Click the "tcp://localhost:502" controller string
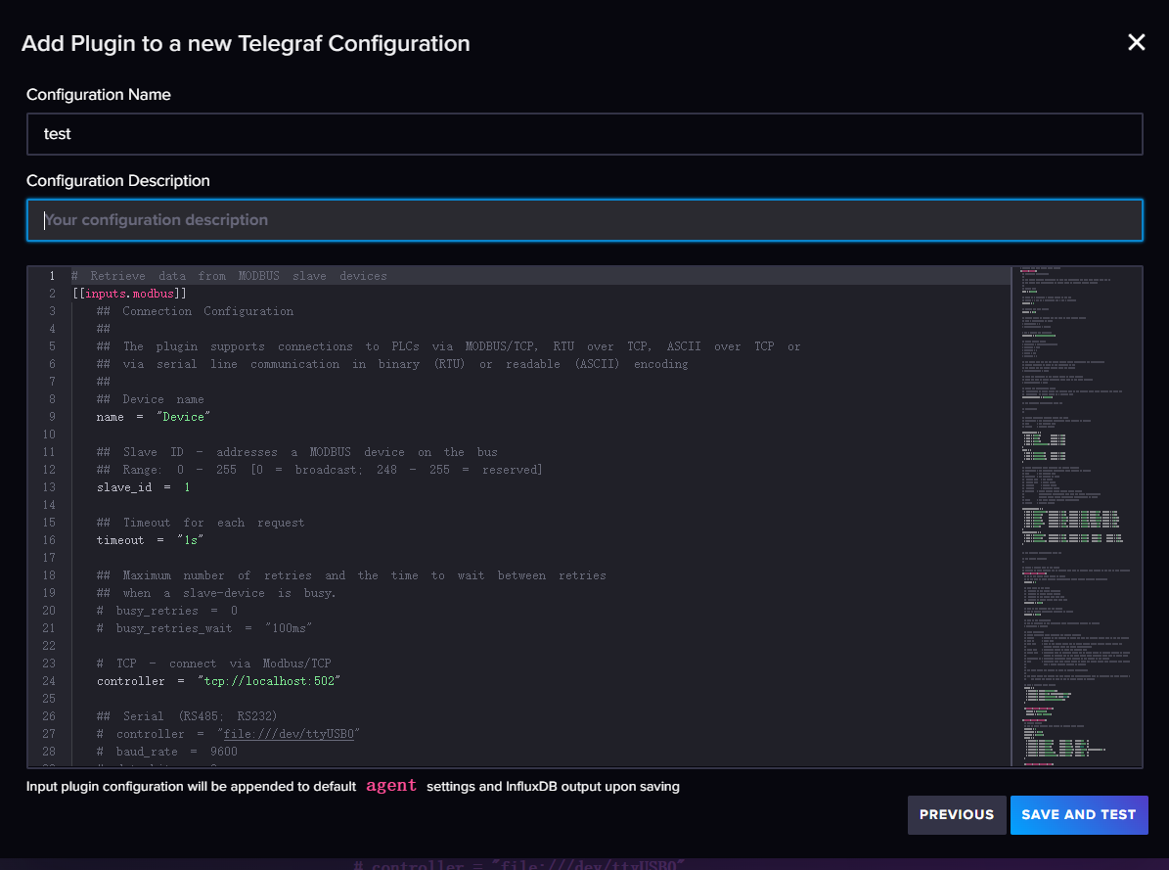This screenshot has height=870, width=1169. pyautogui.click(x=269, y=681)
